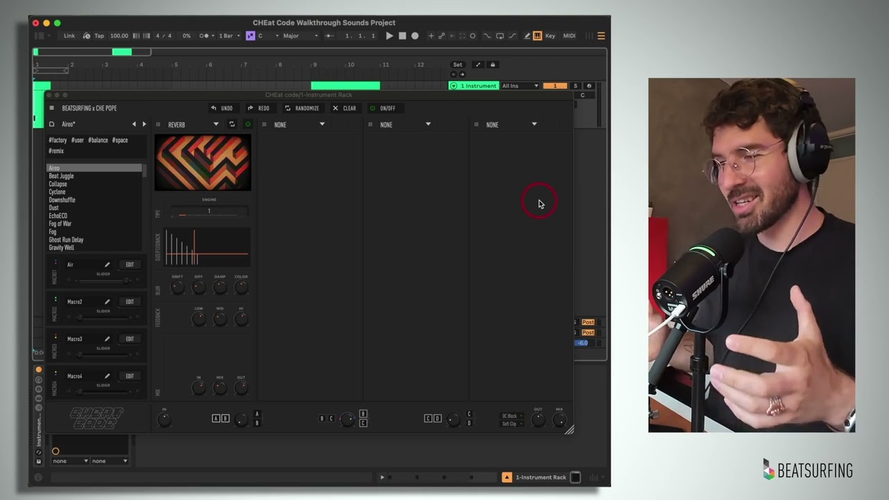Toggle Reverb slot power button
The height and width of the screenshot is (500, 889).
point(247,124)
